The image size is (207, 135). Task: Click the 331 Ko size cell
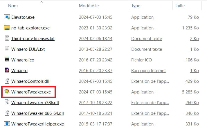(x=192, y=124)
